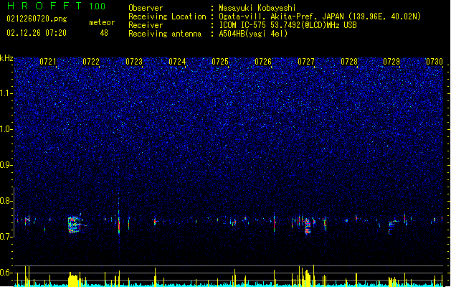Click the 0.8 kHz axis label
The height and width of the screenshot is (287, 451).
tap(6, 201)
